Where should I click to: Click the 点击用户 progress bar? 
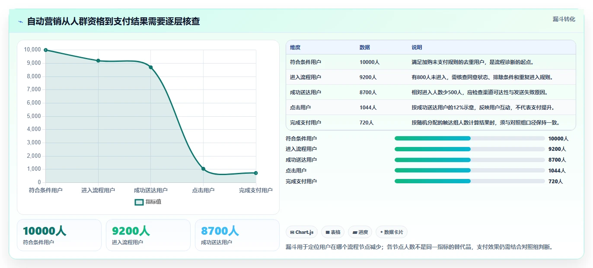469,171
